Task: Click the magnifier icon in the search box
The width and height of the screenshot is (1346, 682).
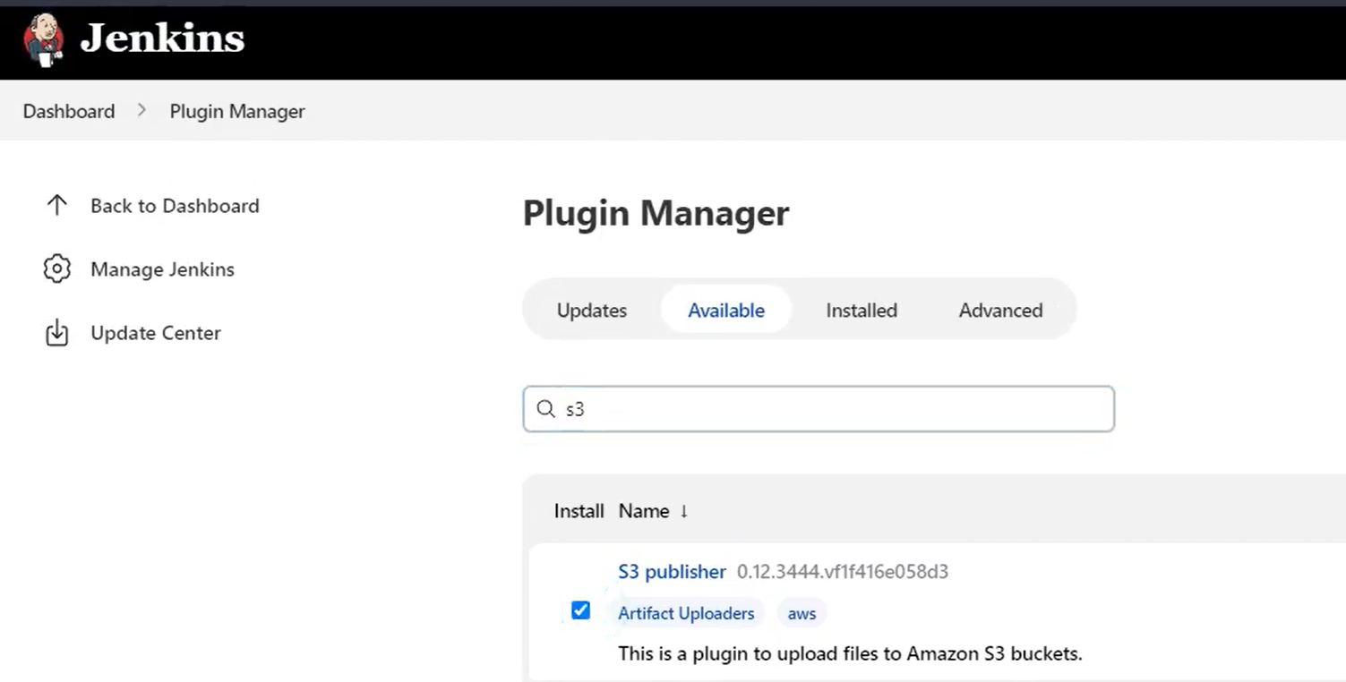Action: click(545, 409)
